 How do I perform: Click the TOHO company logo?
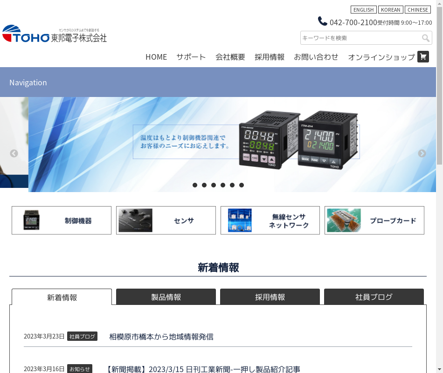tap(55, 34)
